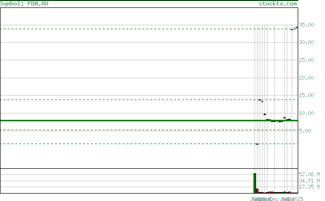325x201 pixels.
Task: Click the tallest green volume bar
Action: (x=255, y=183)
